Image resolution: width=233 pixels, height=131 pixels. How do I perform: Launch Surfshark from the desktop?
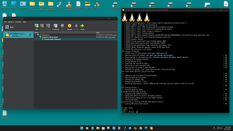point(60,5)
